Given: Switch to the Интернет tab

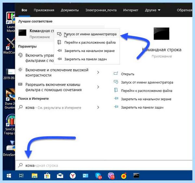Looking at the screenshot, I should point(131,10).
